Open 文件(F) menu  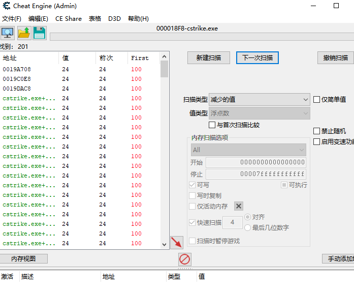click(12, 18)
